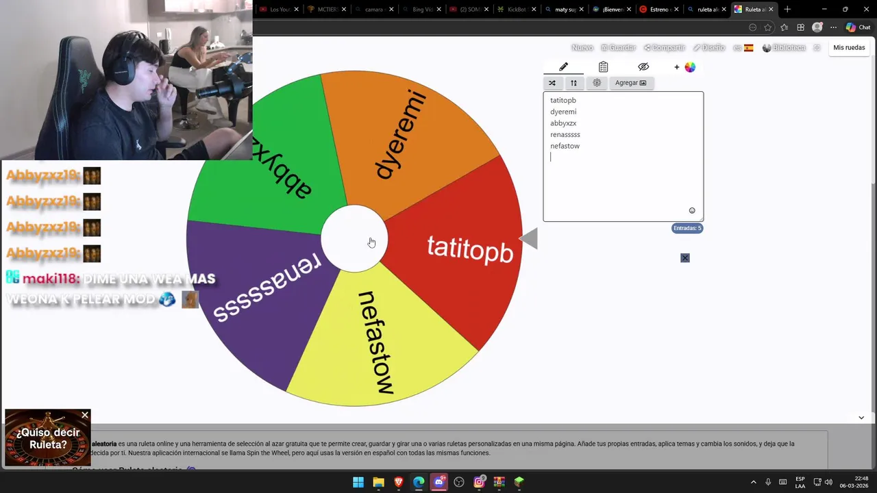Click the Agregar image button
The width and height of the screenshot is (877, 493).
[630, 83]
